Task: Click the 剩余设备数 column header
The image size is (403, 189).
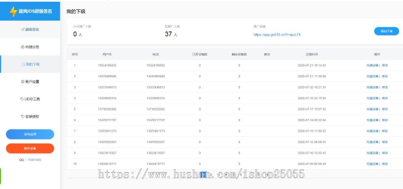Action: (239, 55)
